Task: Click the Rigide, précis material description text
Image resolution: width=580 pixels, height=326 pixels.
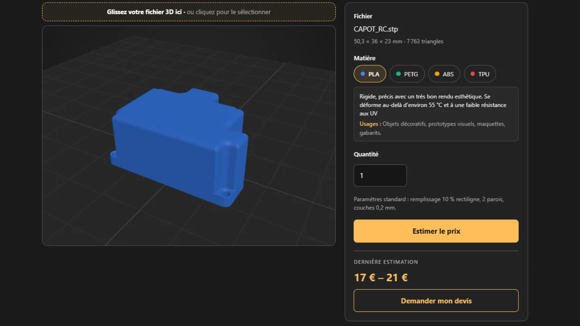Action: [433, 105]
